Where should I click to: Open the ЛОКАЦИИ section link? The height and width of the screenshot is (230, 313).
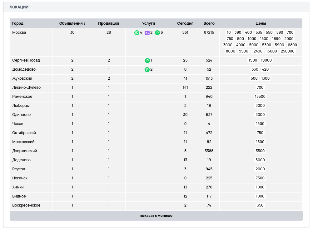(x=19, y=7)
